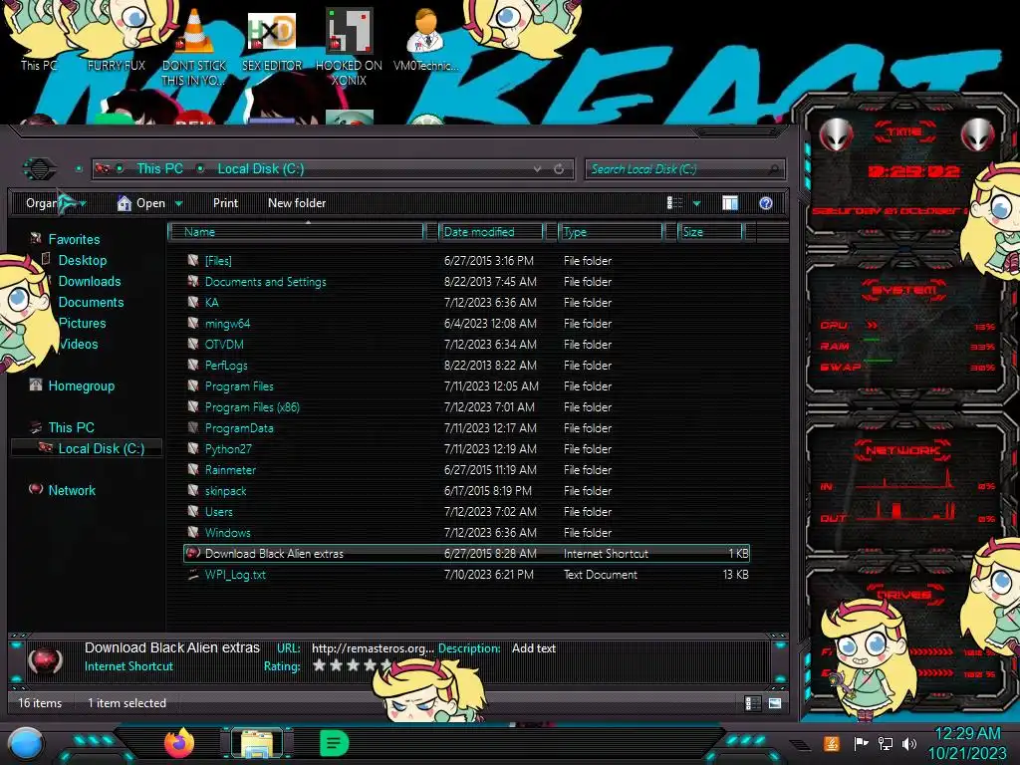
Task: Click the Add text description field
Action: (534, 647)
